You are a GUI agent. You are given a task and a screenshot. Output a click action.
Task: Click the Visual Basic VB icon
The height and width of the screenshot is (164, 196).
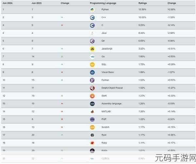[x=92, y=72]
